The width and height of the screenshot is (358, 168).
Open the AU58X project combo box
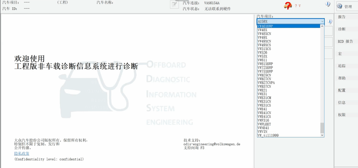[291, 21]
